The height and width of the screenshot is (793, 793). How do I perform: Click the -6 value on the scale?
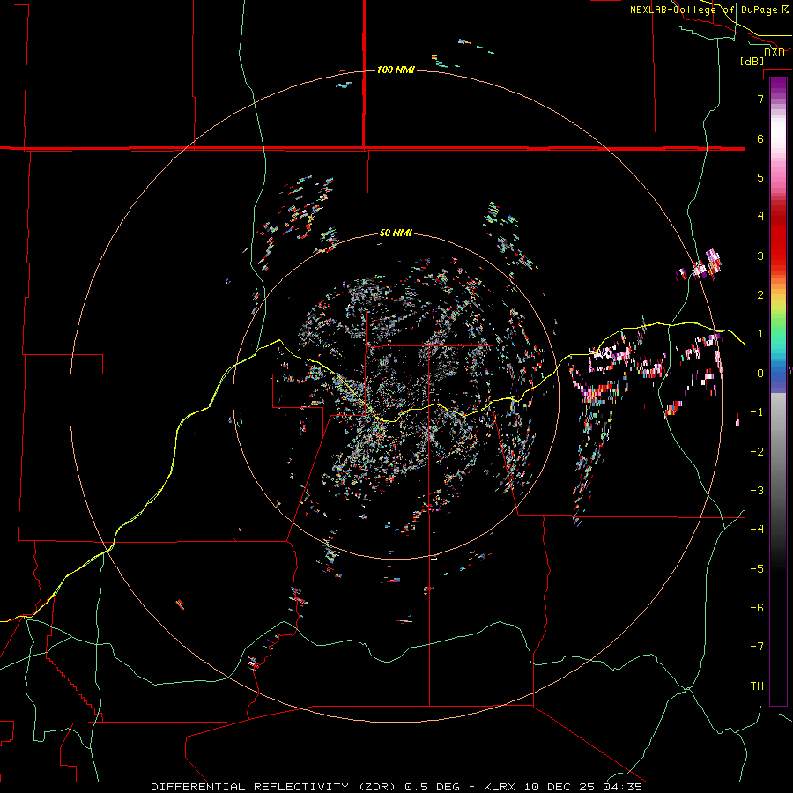[757, 607]
